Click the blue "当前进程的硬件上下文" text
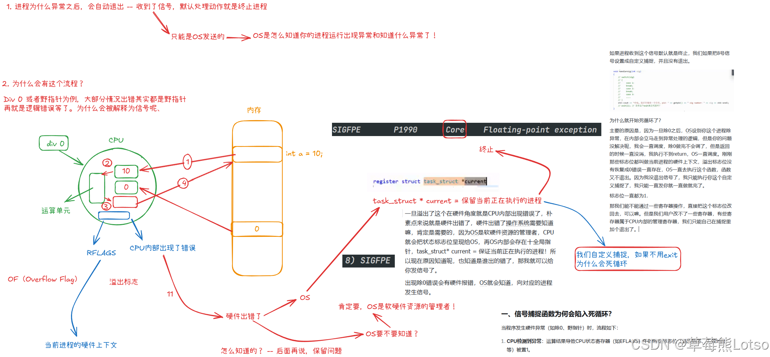This screenshot has width=770, height=357. click(x=81, y=345)
